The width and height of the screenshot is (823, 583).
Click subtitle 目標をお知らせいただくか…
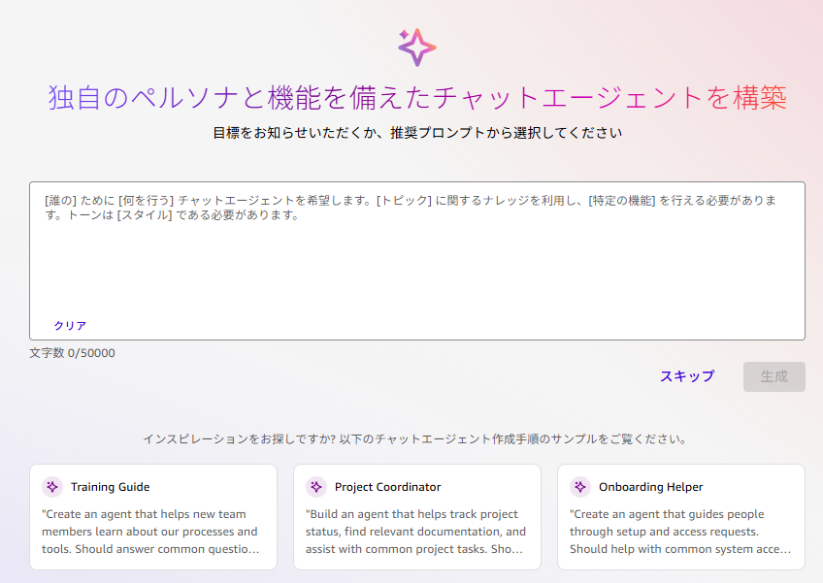(417, 133)
